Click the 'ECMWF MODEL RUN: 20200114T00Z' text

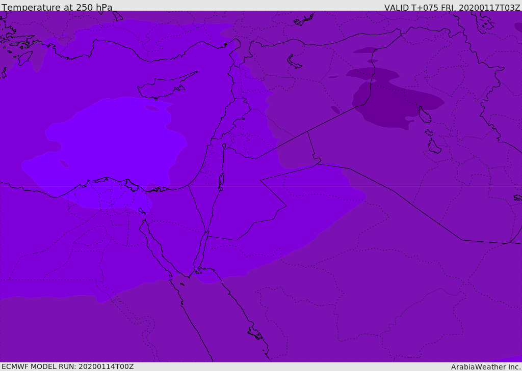pos(68,366)
